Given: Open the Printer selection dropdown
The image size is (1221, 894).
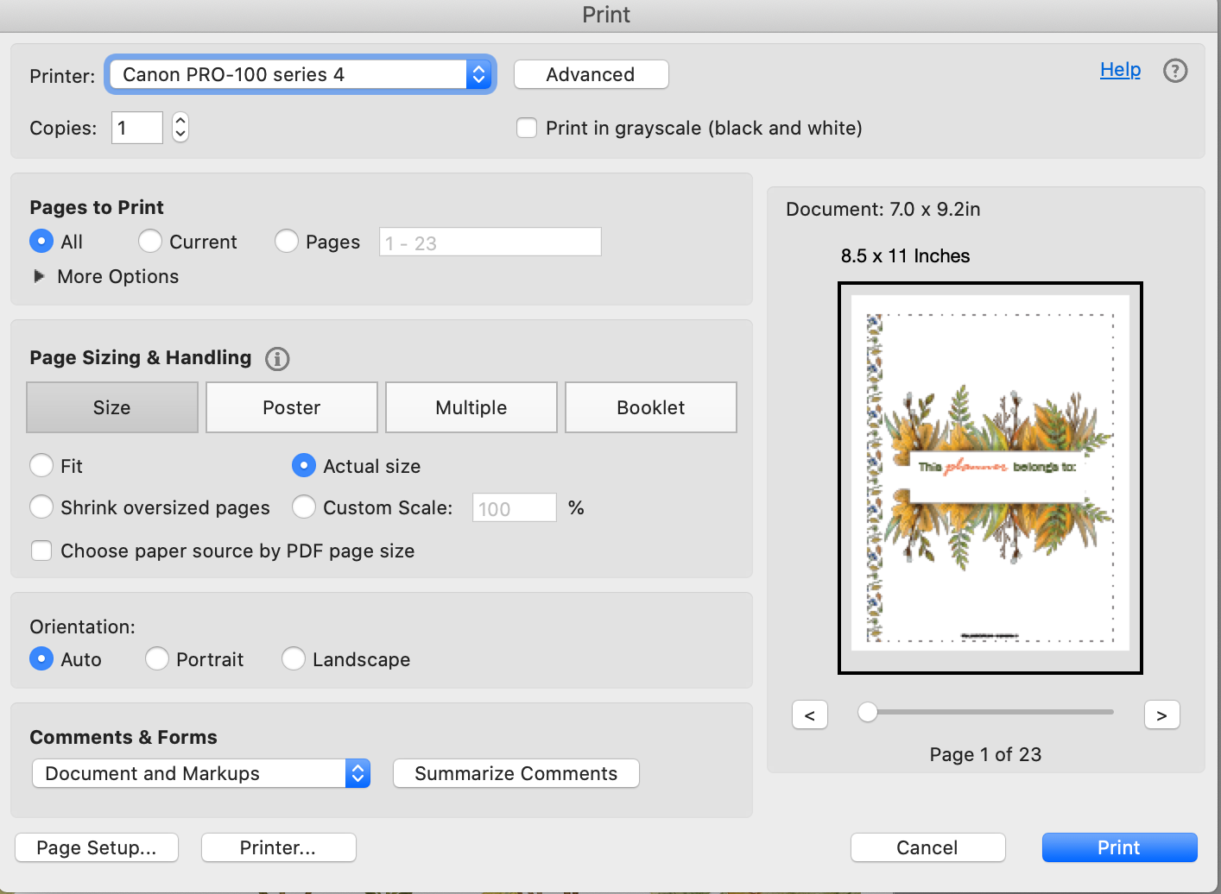Looking at the screenshot, I should pyautogui.click(x=300, y=74).
